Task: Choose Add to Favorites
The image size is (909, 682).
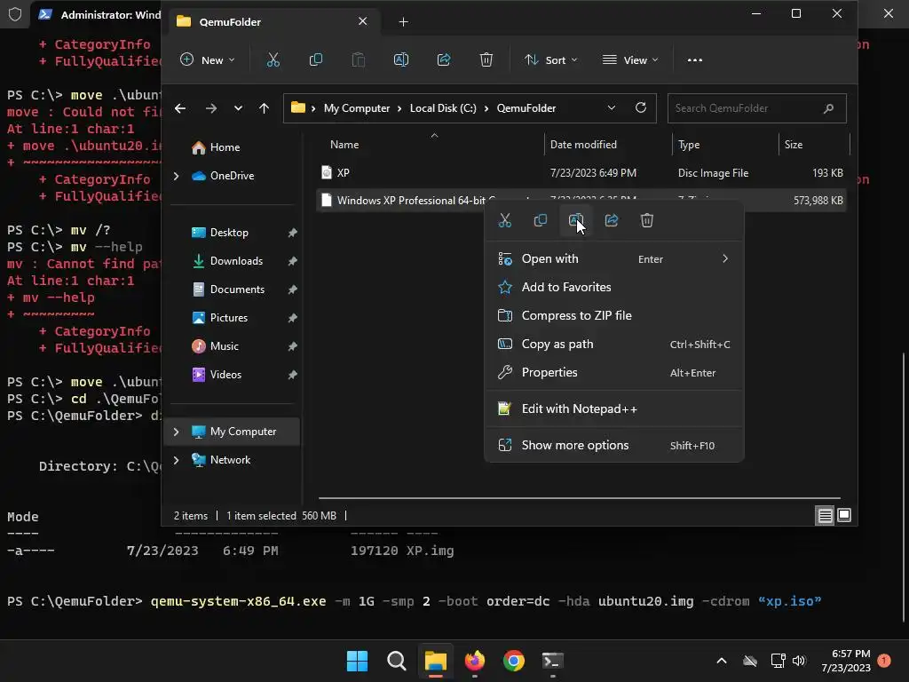Action: (x=614, y=287)
